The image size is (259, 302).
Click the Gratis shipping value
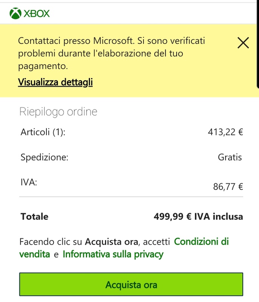230,157
